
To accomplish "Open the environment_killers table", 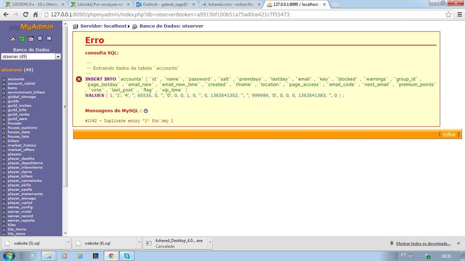I will (x=27, y=92).
